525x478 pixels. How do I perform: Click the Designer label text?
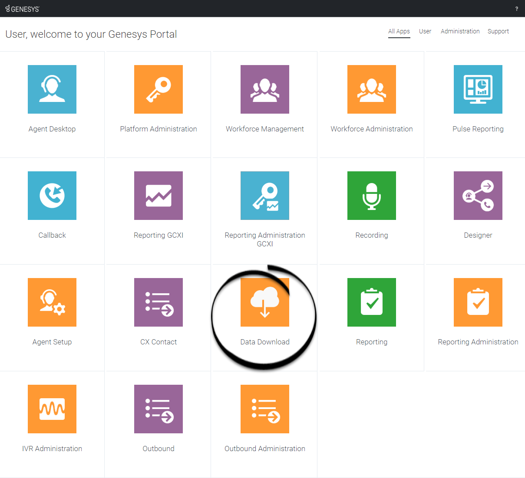point(478,235)
